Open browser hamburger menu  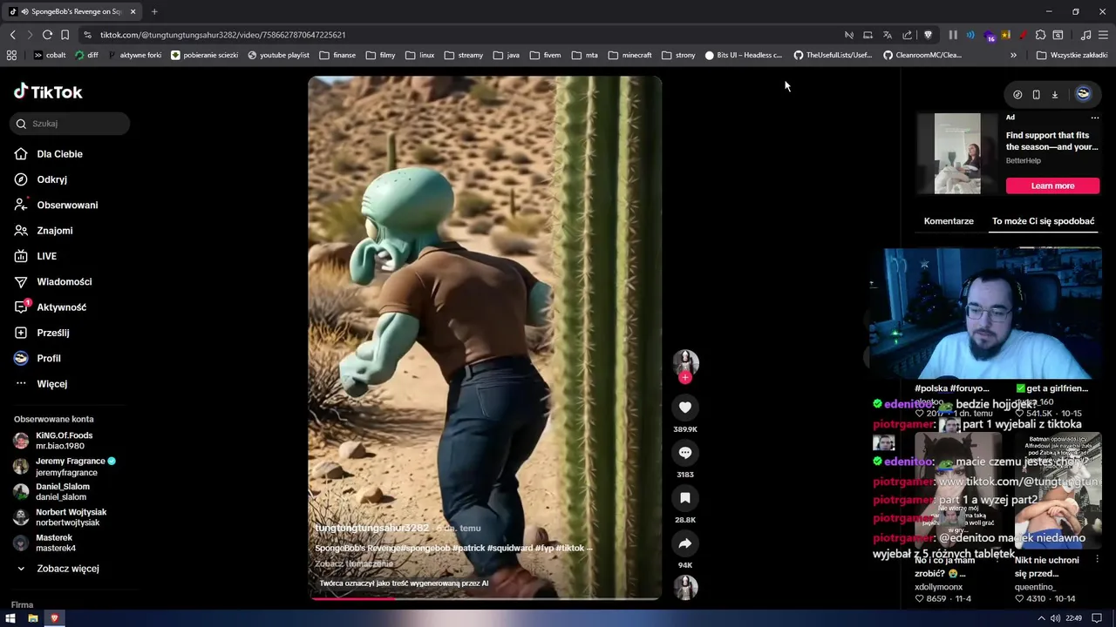pos(1103,35)
